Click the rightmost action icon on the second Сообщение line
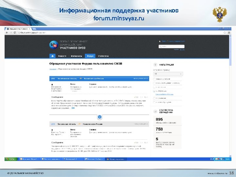The width and height of the screenshot is (236, 177). pyautogui.click(x=146, y=143)
